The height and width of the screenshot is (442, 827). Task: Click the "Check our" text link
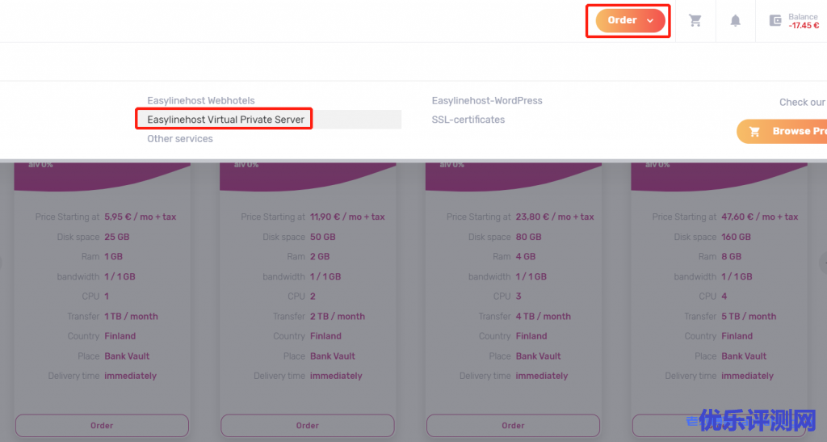click(x=802, y=103)
